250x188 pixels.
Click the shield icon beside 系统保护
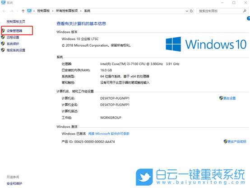[x=3, y=43]
